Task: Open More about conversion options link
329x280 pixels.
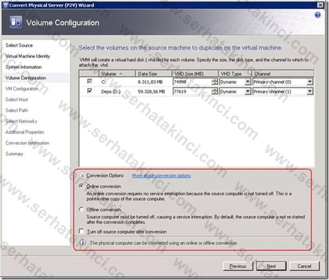Action: point(162,175)
